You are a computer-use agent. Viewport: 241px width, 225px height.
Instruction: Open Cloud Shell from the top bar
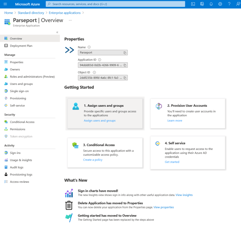tap(193, 4)
